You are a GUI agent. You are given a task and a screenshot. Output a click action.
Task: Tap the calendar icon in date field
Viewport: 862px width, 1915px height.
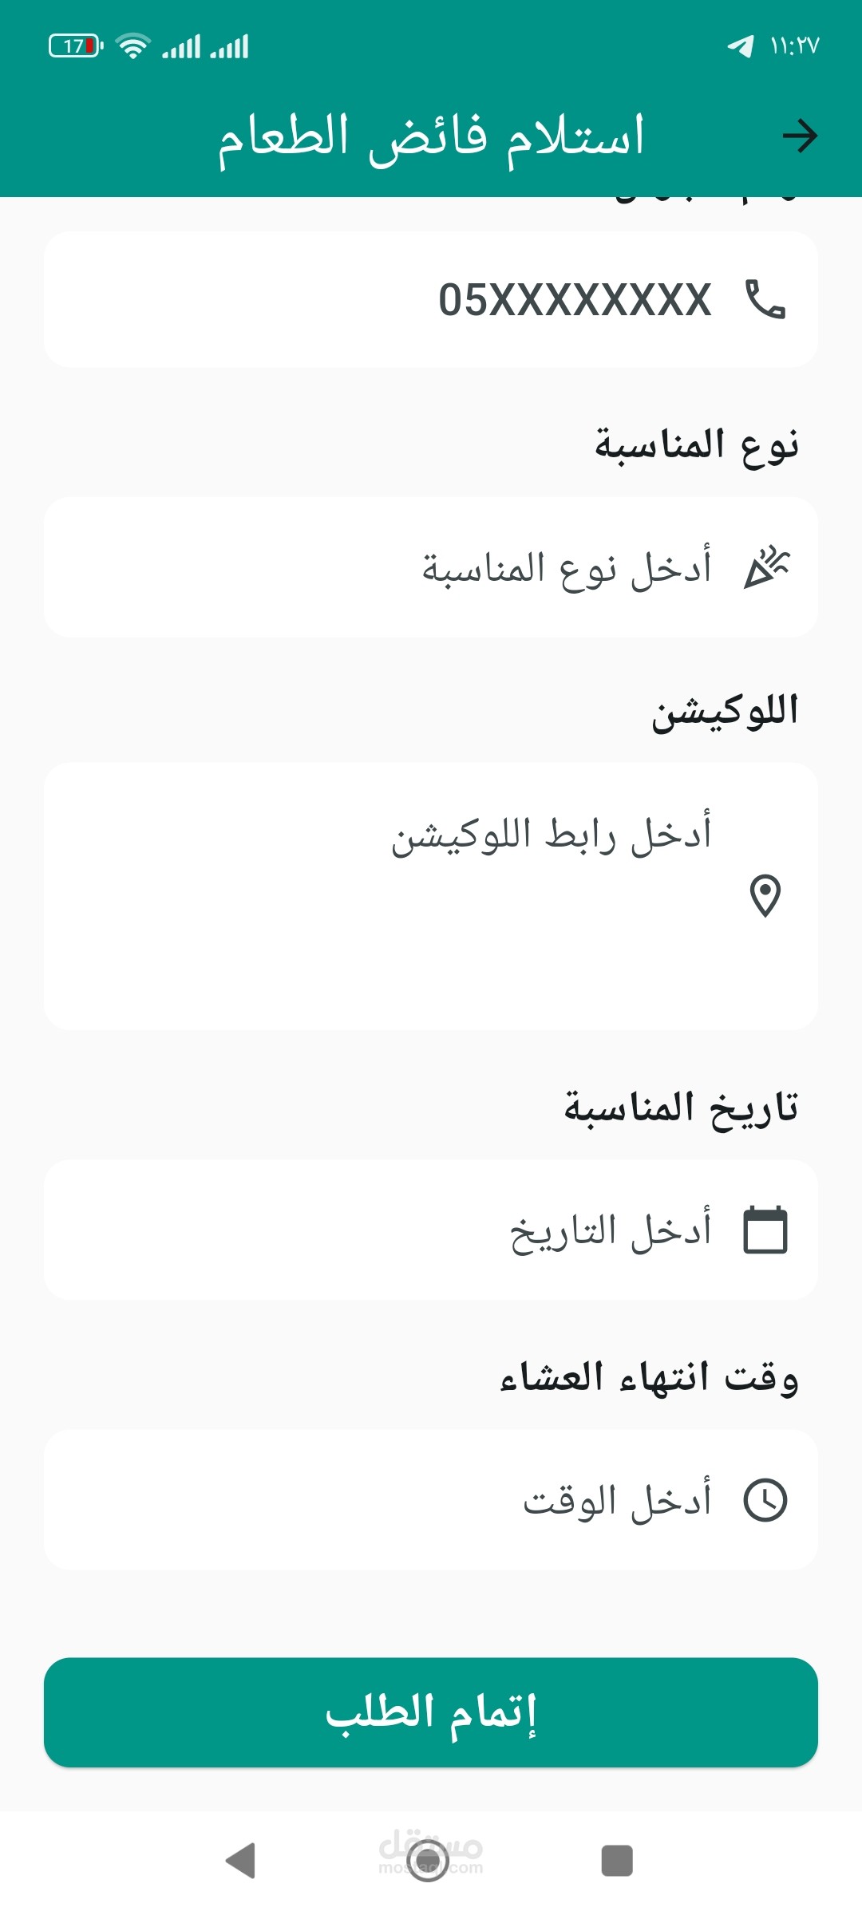(x=765, y=1230)
